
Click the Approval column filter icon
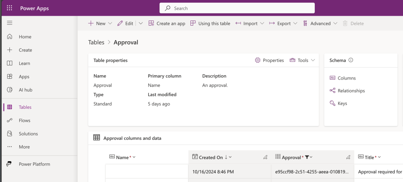click(x=307, y=157)
